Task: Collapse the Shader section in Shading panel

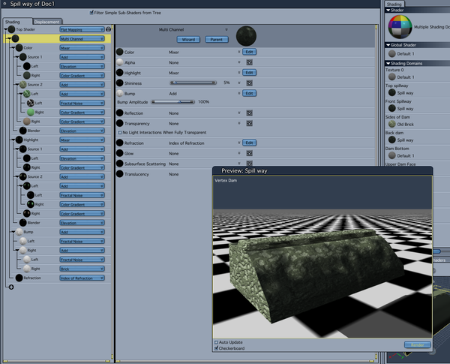Action: pyautogui.click(x=388, y=10)
